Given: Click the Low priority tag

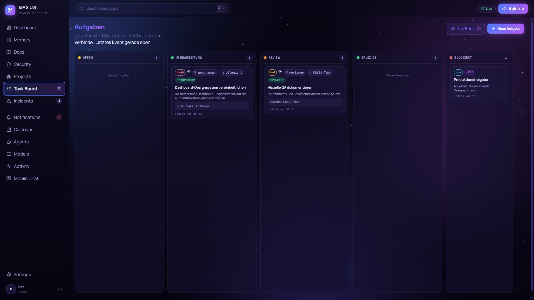Looking at the screenshot, I should (x=458, y=72).
